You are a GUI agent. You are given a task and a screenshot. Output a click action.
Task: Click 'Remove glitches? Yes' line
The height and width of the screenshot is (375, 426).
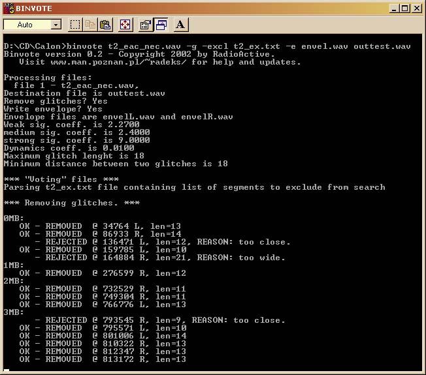pos(56,101)
